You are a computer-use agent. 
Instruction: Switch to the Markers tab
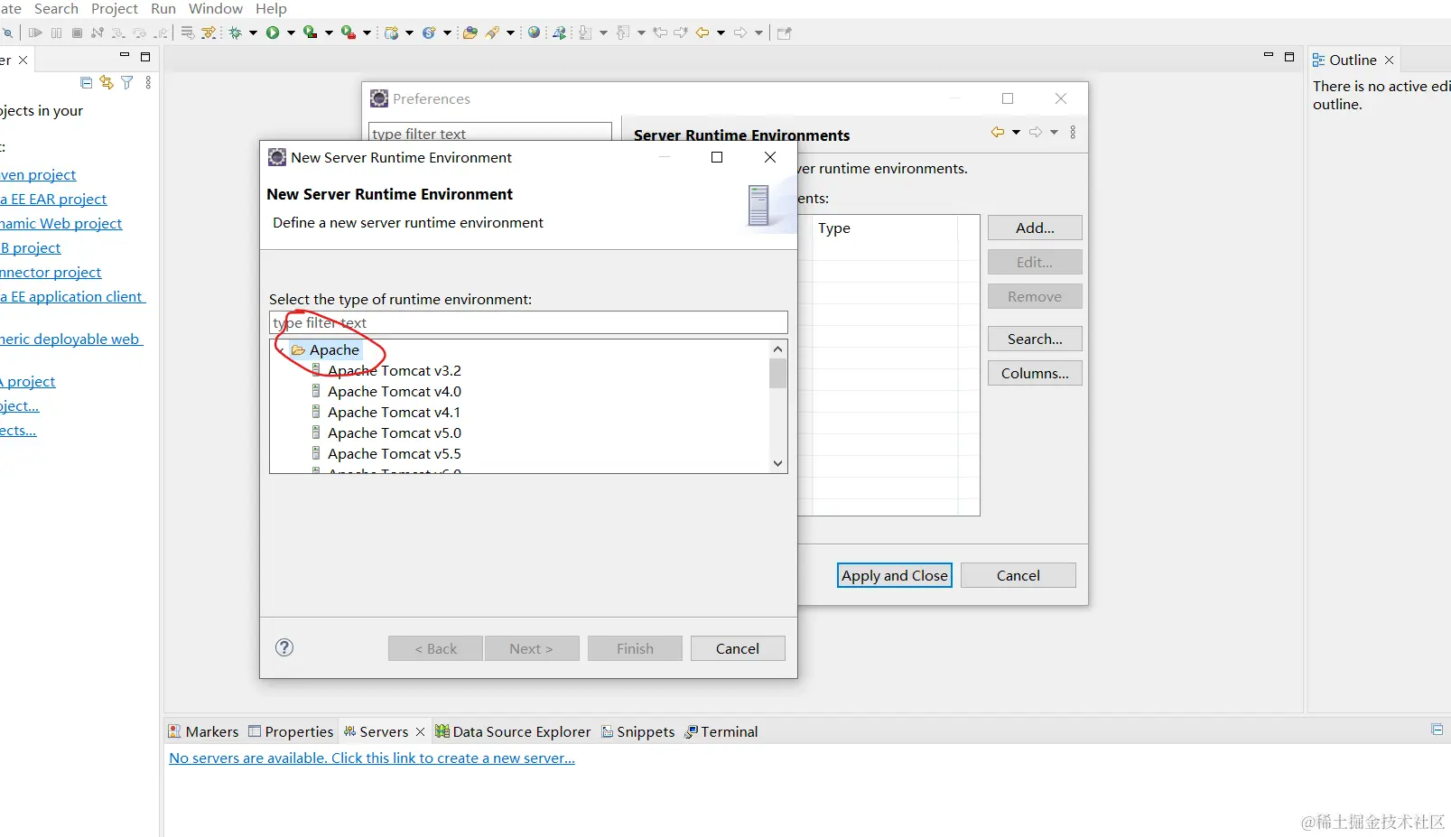[x=204, y=731]
